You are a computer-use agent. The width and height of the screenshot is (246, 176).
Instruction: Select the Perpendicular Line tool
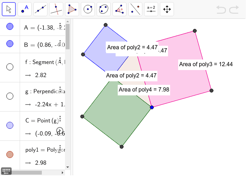[x=56, y=9]
